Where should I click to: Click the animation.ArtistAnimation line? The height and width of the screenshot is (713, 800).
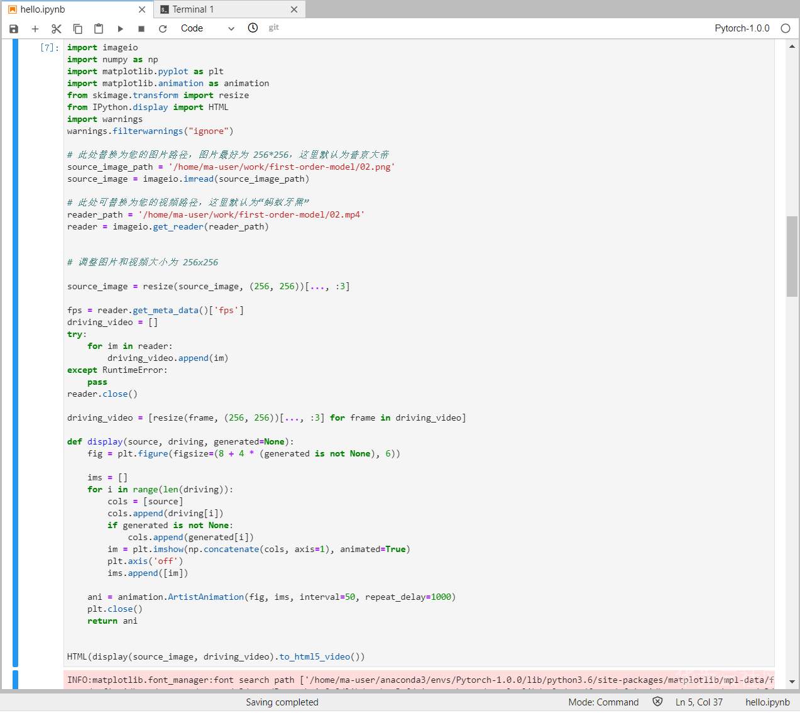271,597
